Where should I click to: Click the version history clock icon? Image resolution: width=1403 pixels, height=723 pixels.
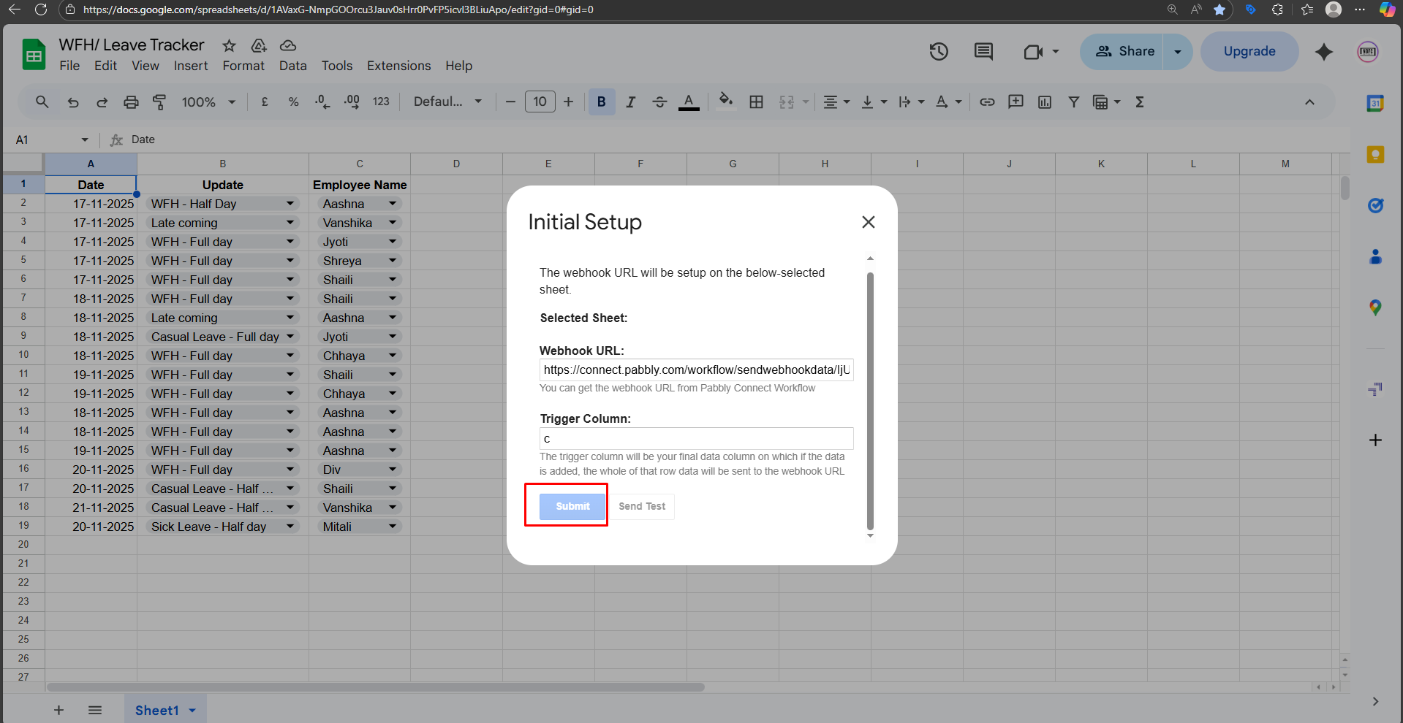(939, 52)
